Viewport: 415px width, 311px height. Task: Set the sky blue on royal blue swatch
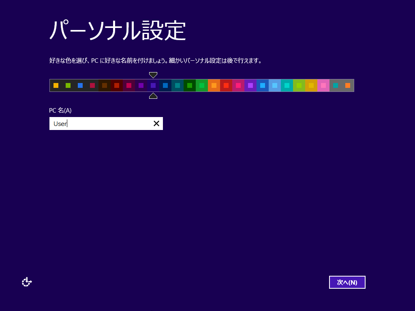point(263,85)
